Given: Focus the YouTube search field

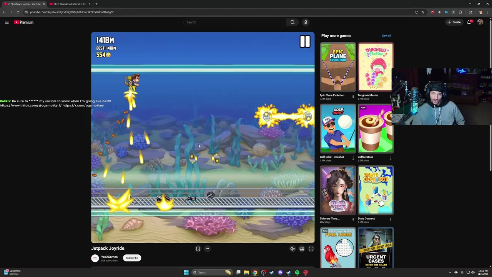Looking at the screenshot, I should tap(235, 22).
